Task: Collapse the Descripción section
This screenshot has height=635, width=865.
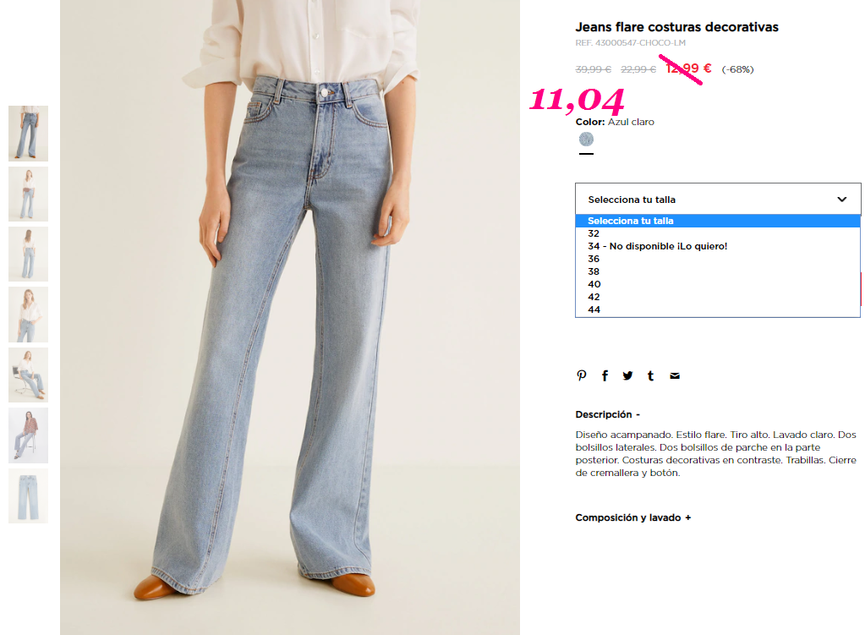Action: [607, 414]
